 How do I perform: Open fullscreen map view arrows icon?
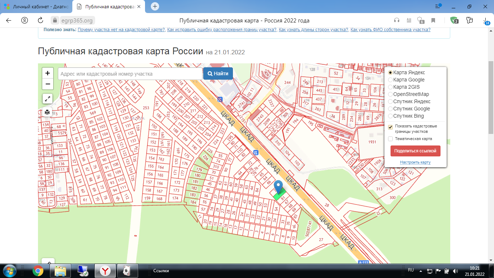point(47,98)
